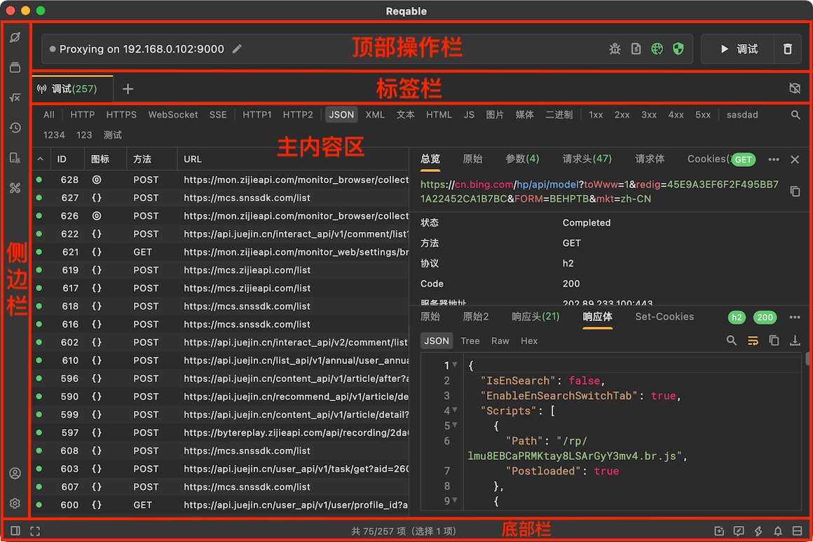This screenshot has width=813, height=542.
Task: Click the sort chevron beside the ID column header
Action: tap(41, 159)
